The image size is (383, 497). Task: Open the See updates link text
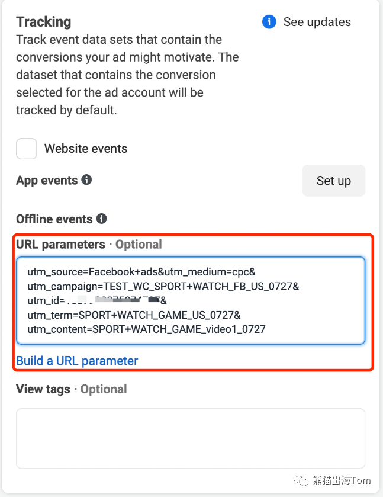pos(317,23)
